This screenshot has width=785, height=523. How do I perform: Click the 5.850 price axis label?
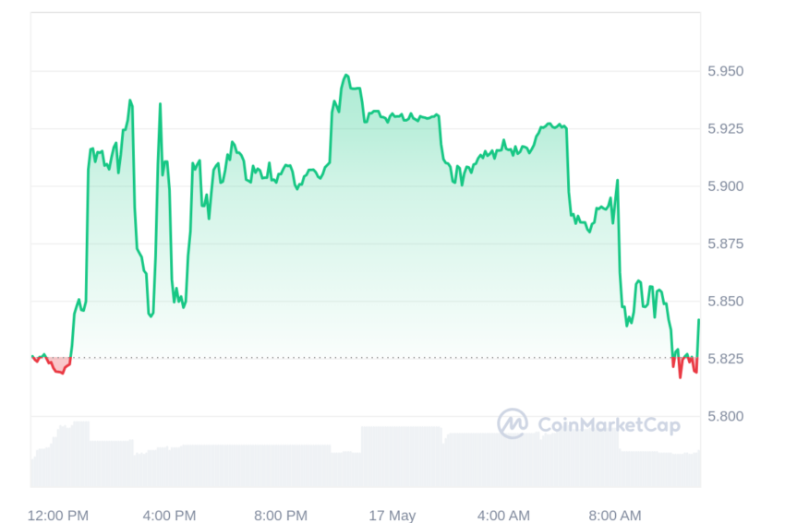(x=725, y=301)
